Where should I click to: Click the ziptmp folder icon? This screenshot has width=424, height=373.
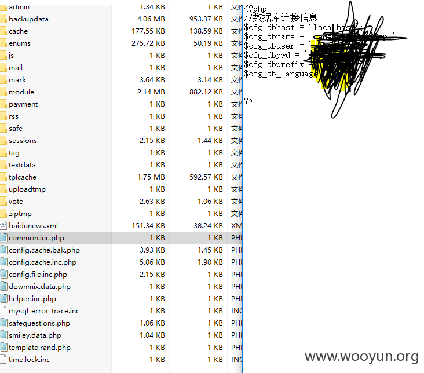3,214
